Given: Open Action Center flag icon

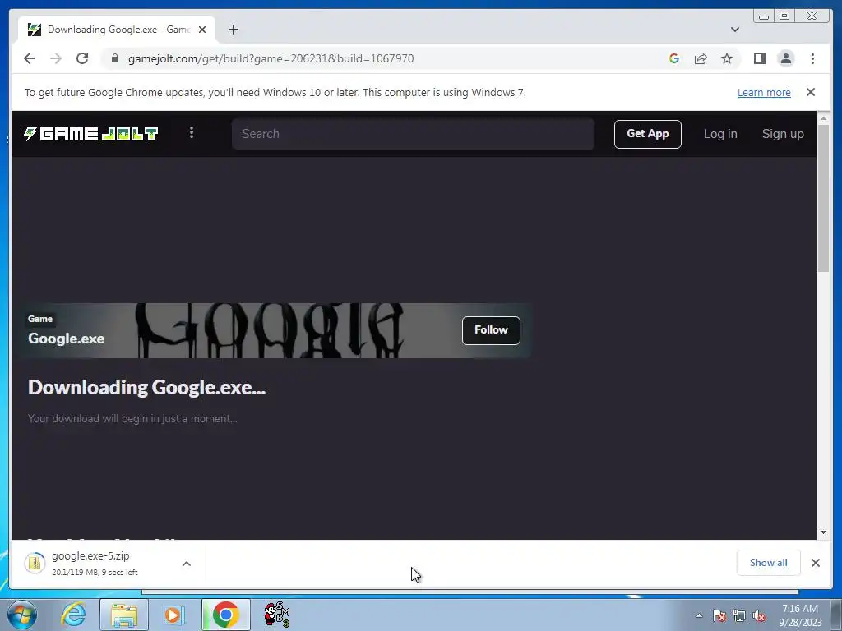Looking at the screenshot, I should pyautogui.click(x=719, y=615).
